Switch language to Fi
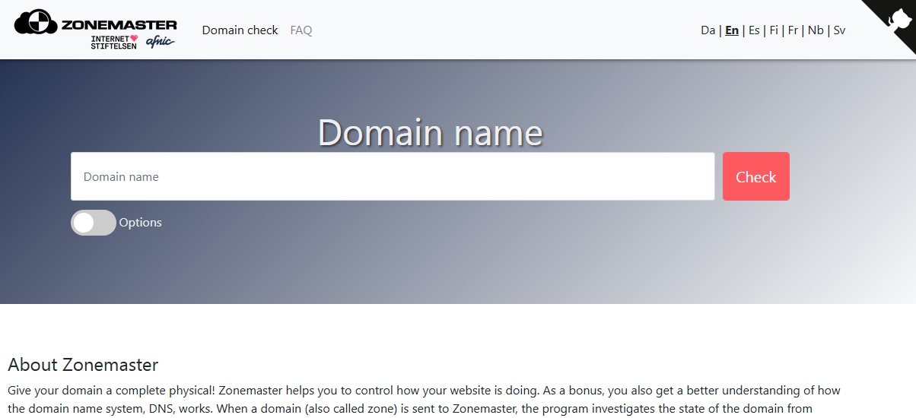This screenshot has height=418, width=916. click(774, 30)
